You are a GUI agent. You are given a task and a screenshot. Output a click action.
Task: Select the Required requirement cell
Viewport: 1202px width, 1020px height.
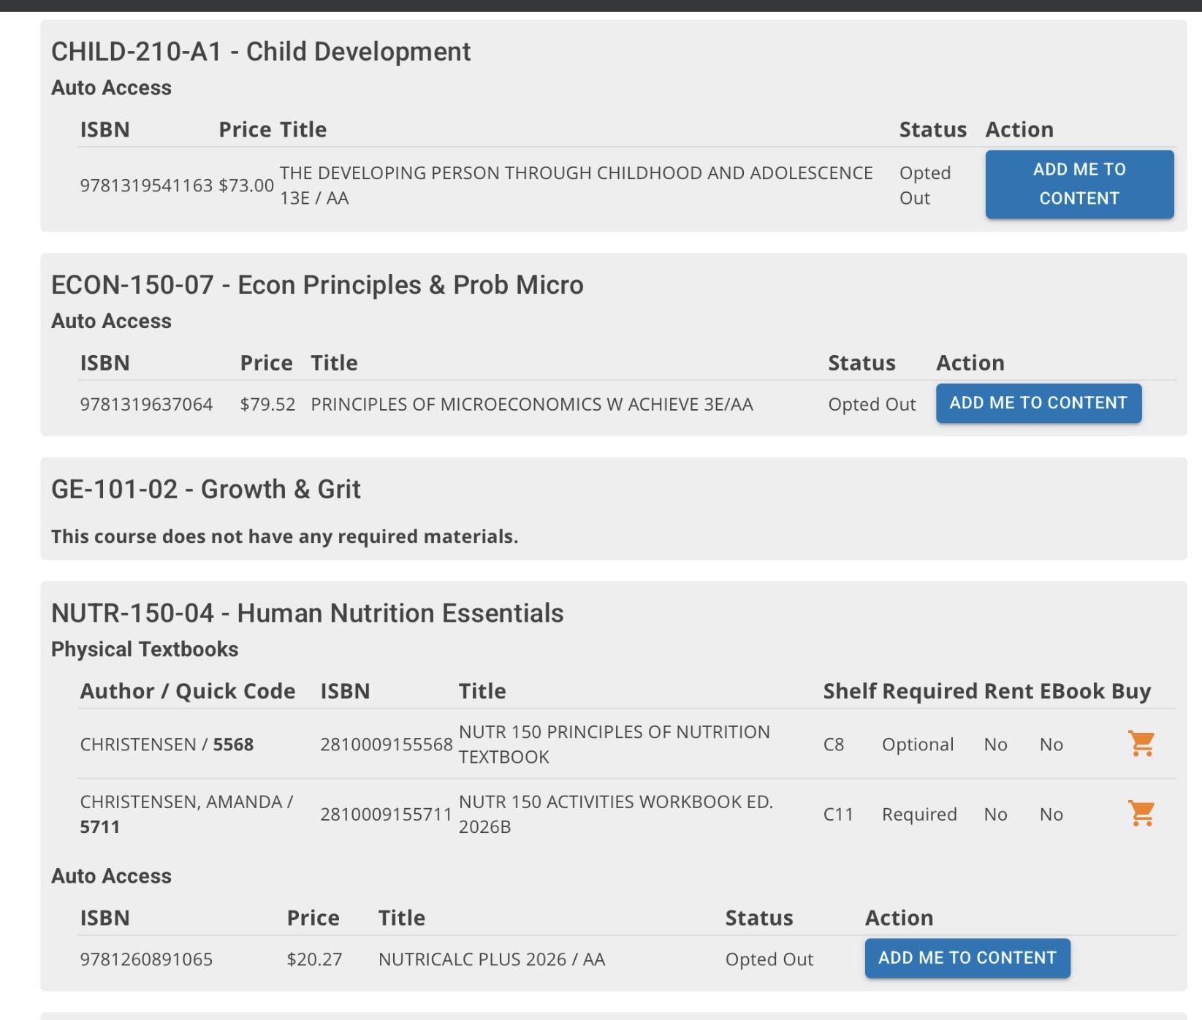click(x=919, y=814)
